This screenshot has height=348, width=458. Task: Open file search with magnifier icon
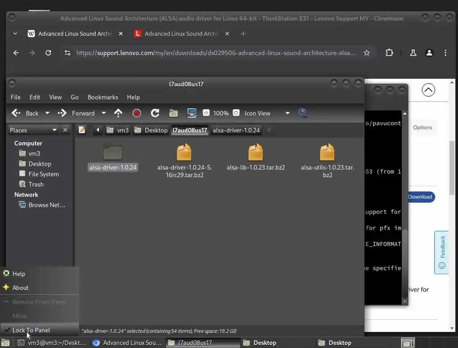302,113
